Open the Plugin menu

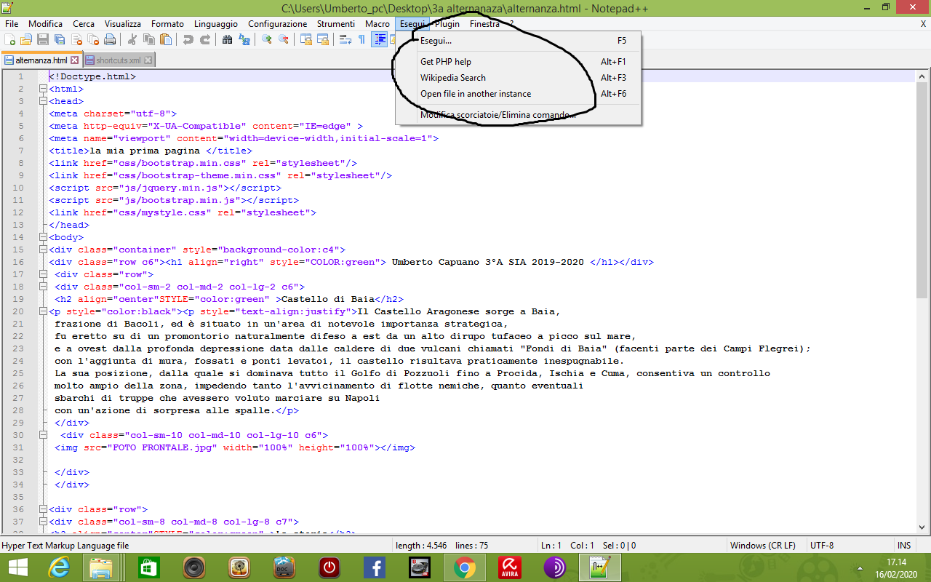tap(447, 24)
